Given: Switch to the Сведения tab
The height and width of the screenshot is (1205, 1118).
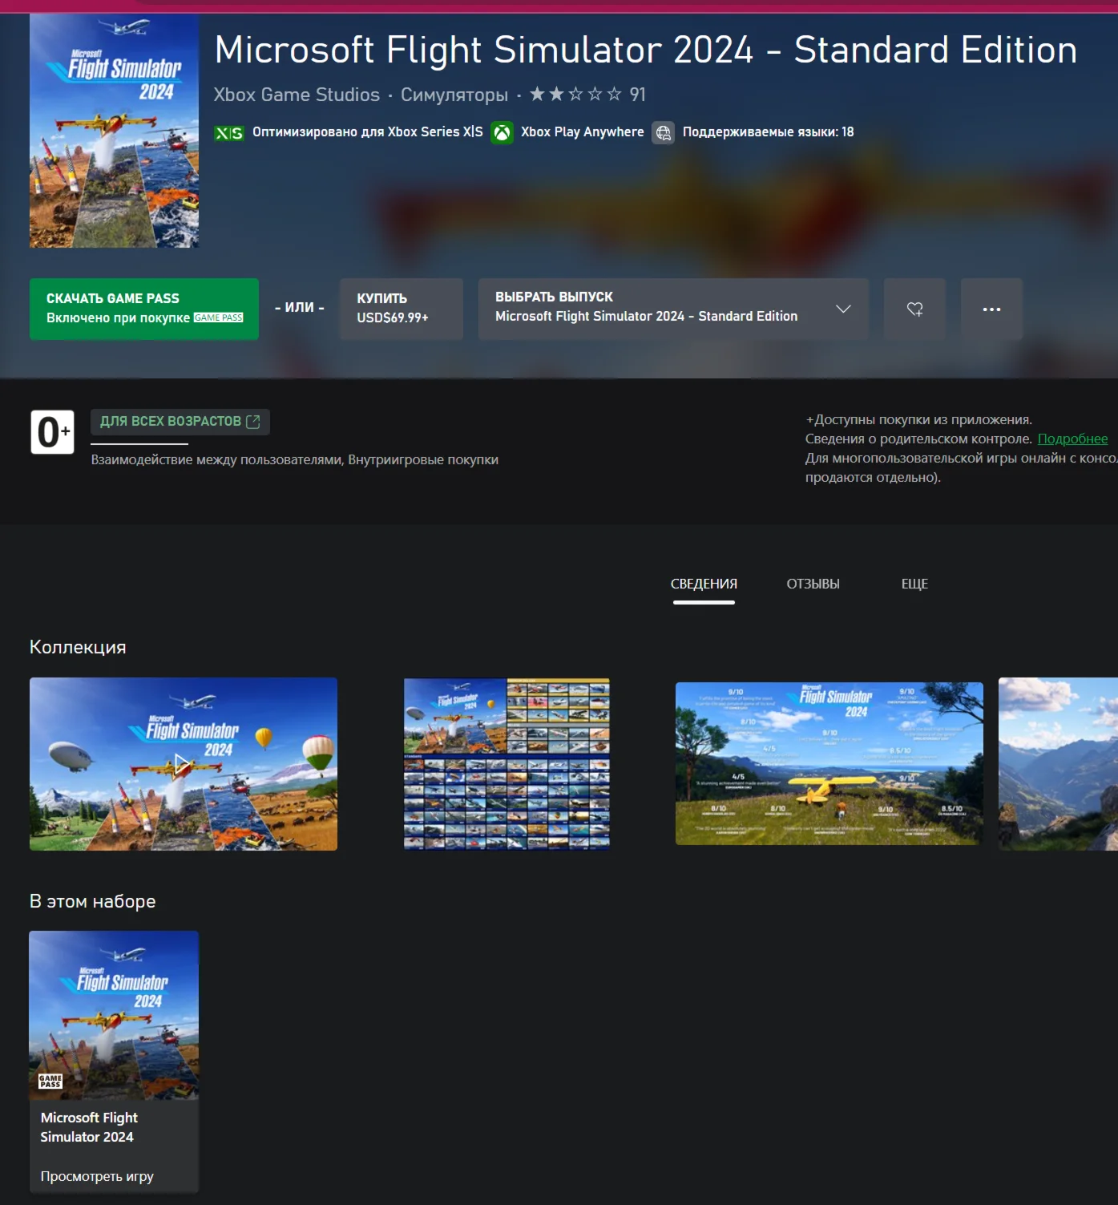Looking at the screenshot, I should tap(704, 584).
